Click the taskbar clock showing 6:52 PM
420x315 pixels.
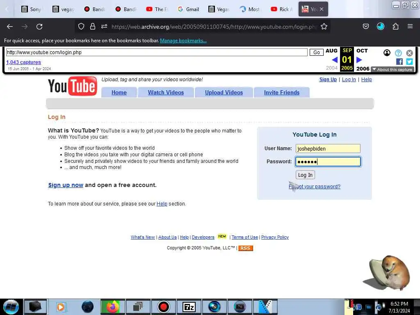pyautogui.click(x=399, y=307)
